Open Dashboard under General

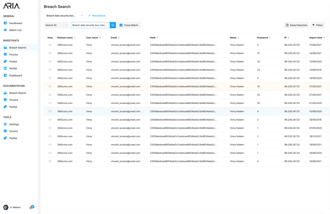16,23
